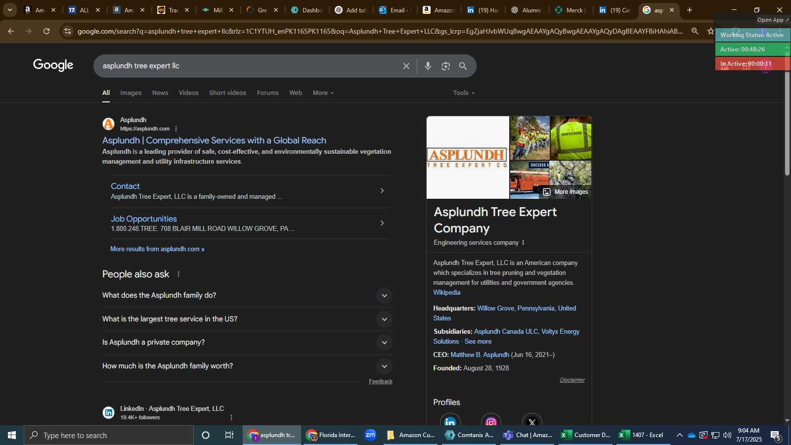This screenshot has height=445, width=791.
Task: Open Matthew B. Asplundh CEO link
Action: [x=480, y=355]
